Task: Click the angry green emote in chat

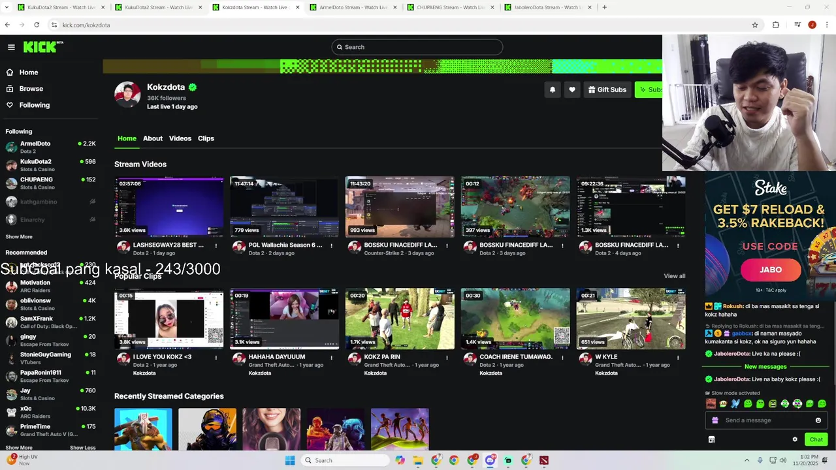Action: pyautogui.click(x=773, y=404)
